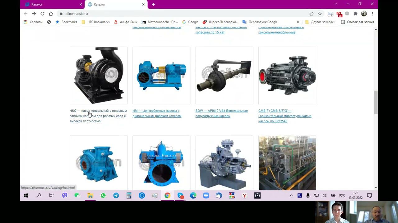Click the black HSC pump image
The width and height of the screenshot is (398, 223).
(x=99, y=76)
